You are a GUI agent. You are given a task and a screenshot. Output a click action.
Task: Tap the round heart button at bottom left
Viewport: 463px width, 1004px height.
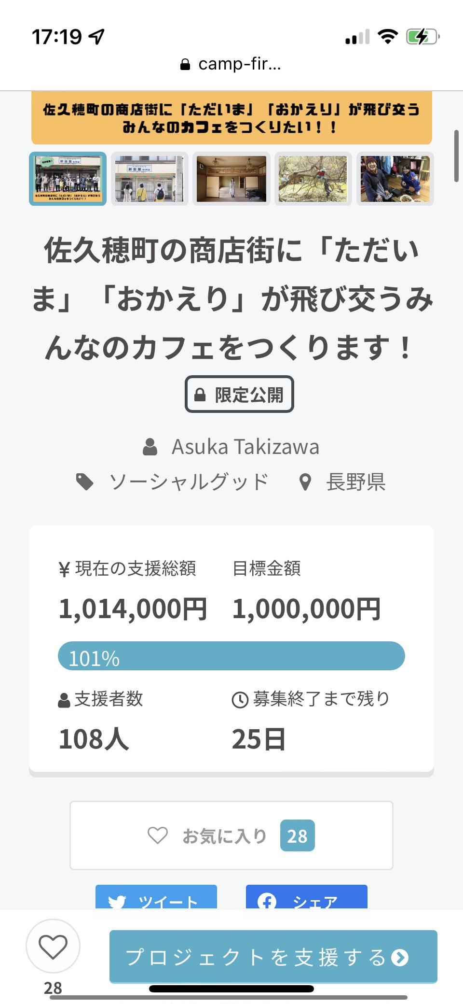click(53, 947)
